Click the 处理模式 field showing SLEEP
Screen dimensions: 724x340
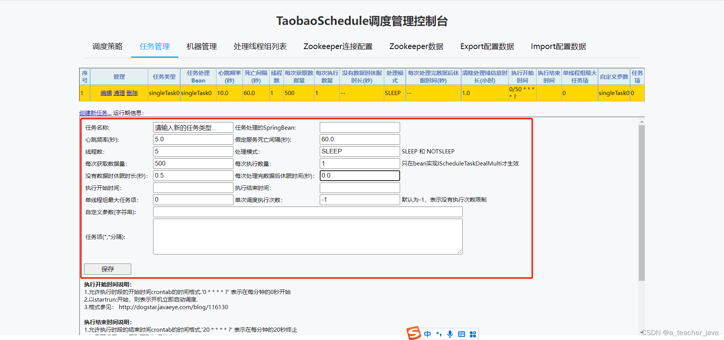click(360, 152)
